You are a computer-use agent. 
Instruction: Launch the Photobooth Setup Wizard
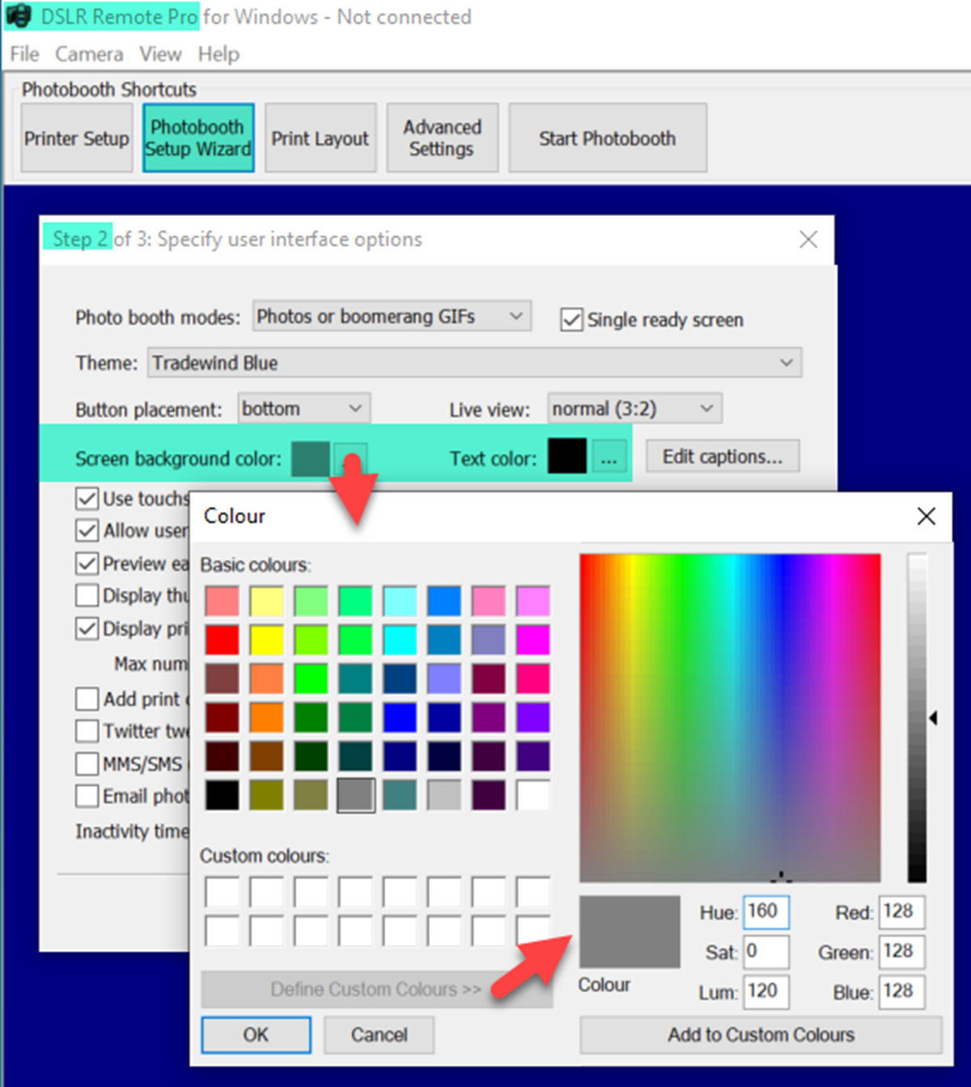coord(198,138)
